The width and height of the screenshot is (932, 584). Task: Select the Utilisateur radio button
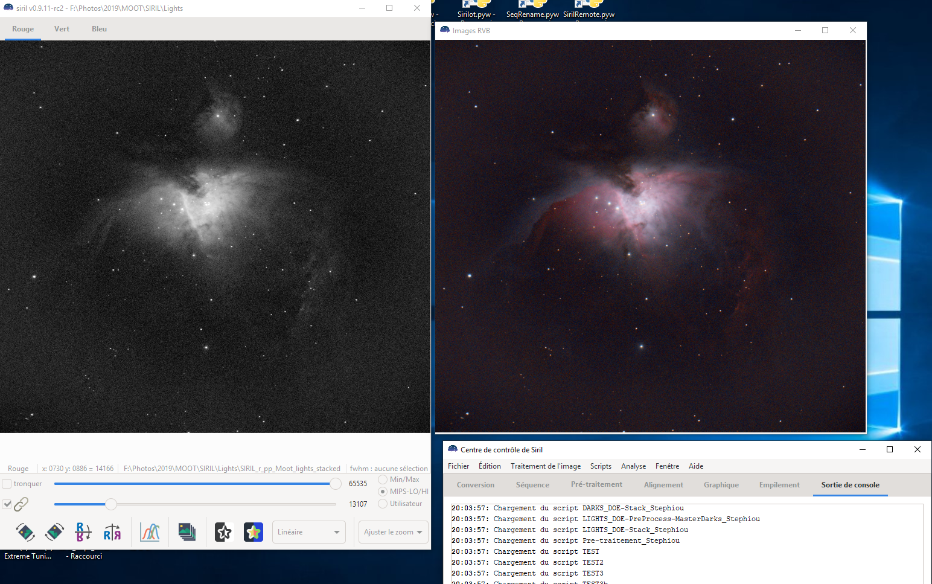[x=383, y=504]
